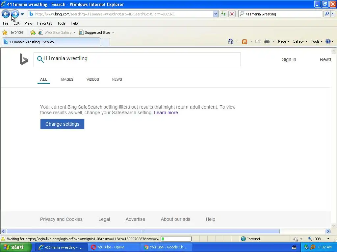Go forward using the Forward arrow button
This screenshot has height=252, width=337.
pyautogui.click(x=15, y=14)
